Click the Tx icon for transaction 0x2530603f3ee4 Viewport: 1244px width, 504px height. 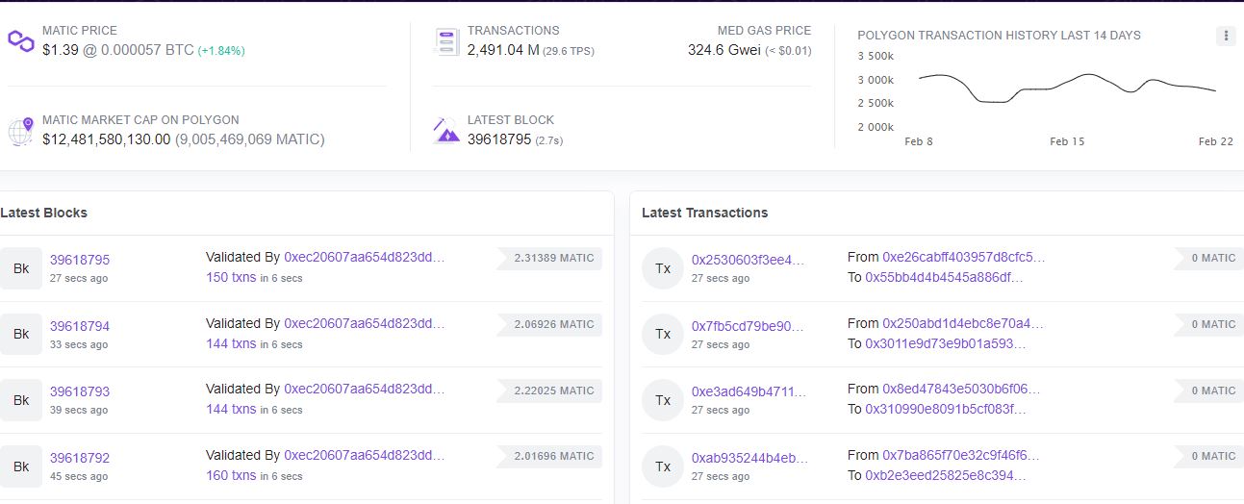pos(663,268)
